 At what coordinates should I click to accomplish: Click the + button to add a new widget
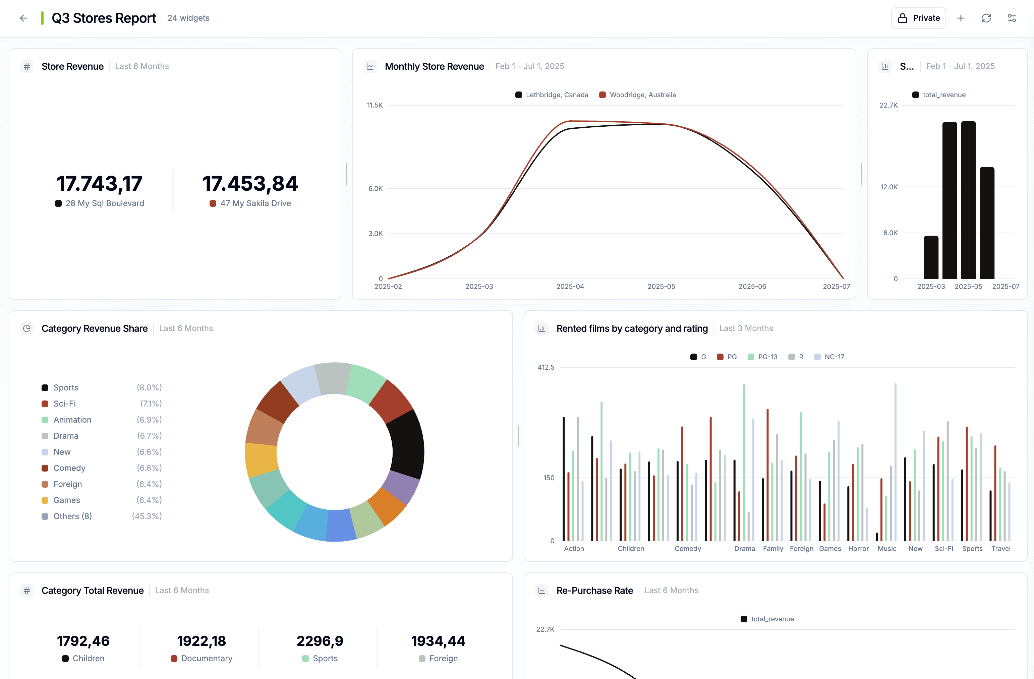click(961, 18)
